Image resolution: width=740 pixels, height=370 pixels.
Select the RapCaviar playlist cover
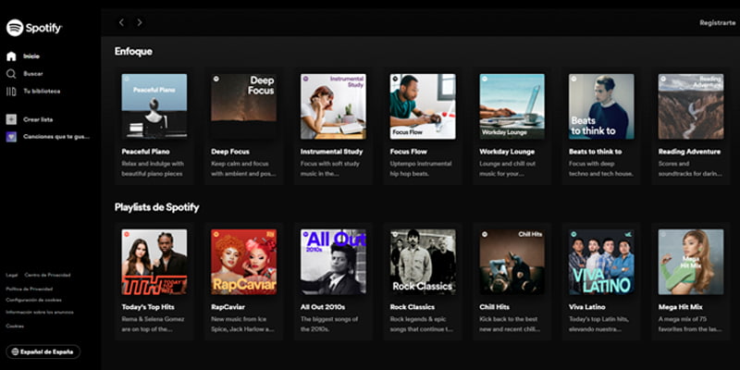(243, 262)
